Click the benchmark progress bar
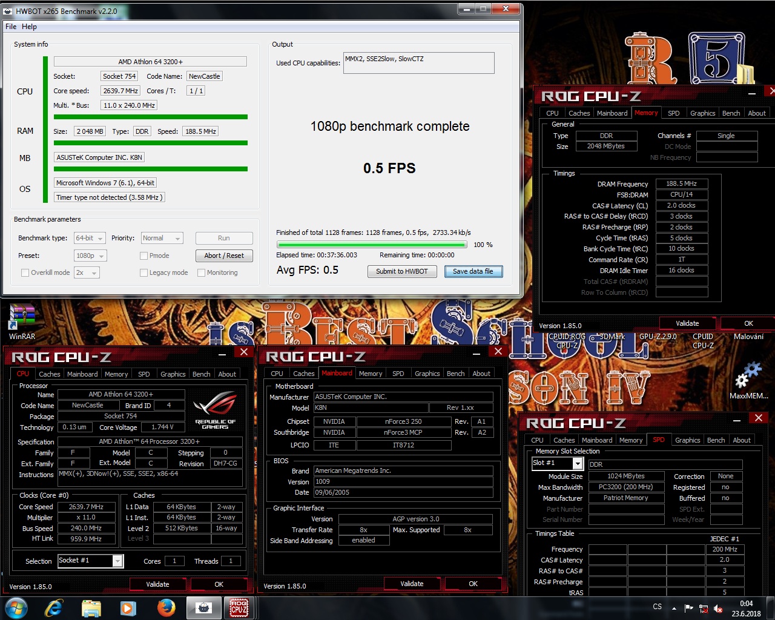The height and width of the screenshot is (620, 775). pyautogui.click(x=372, y=245)
